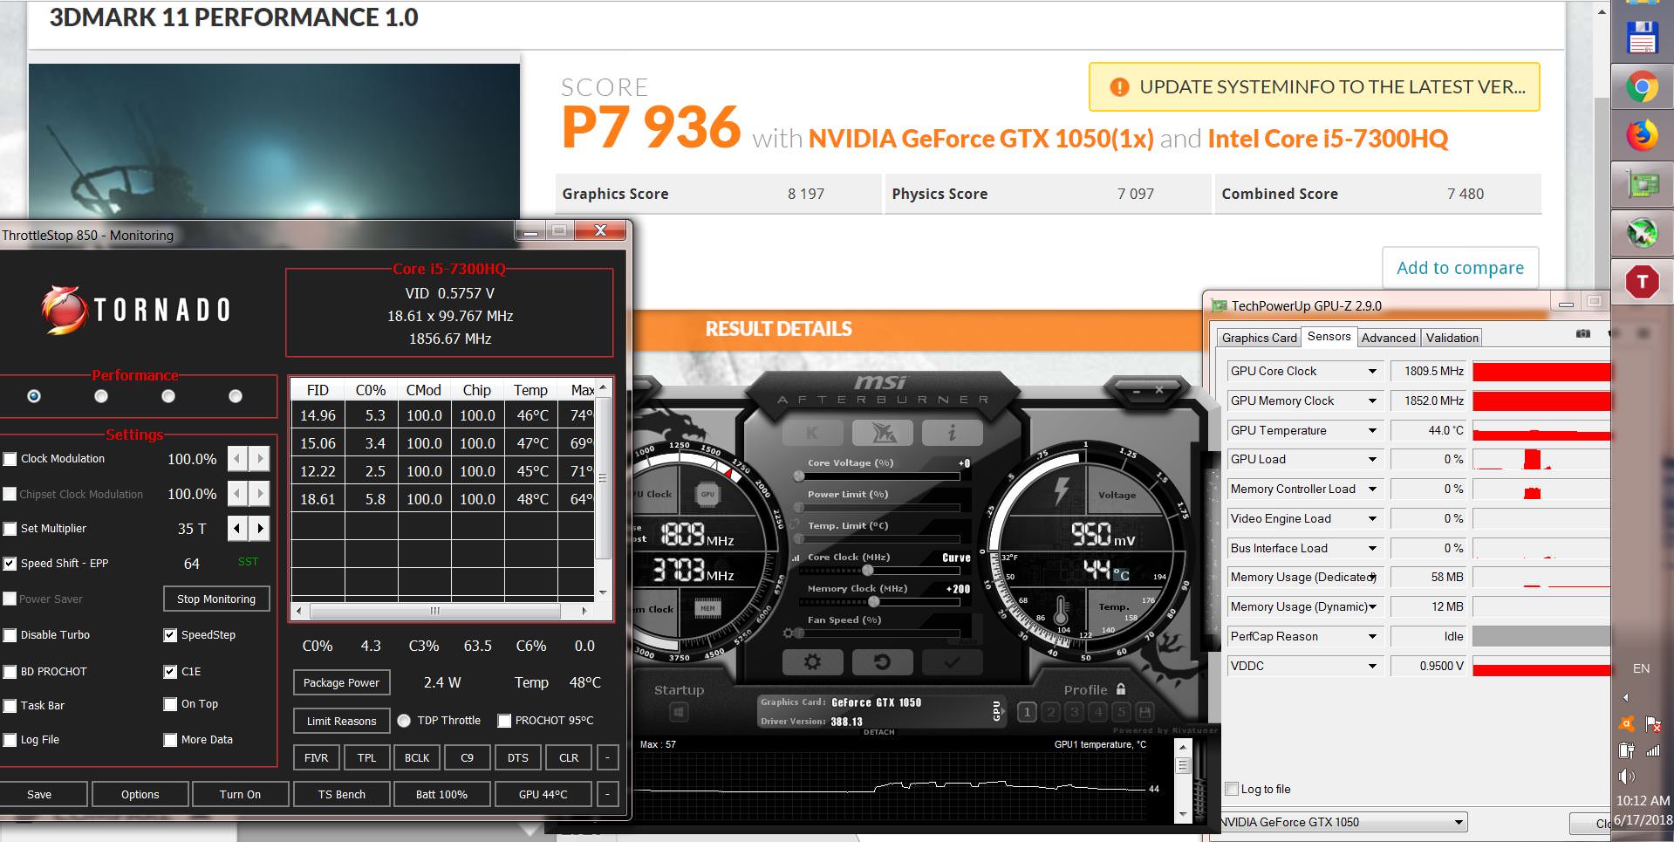
Task: Toggle BD PROCHOT checkbox
Action: point(10,672)
